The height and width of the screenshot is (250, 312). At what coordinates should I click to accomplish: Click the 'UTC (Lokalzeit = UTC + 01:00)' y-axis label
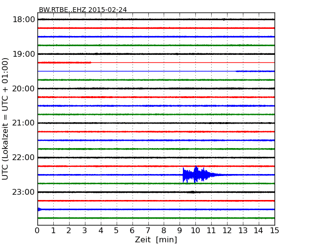6,119
